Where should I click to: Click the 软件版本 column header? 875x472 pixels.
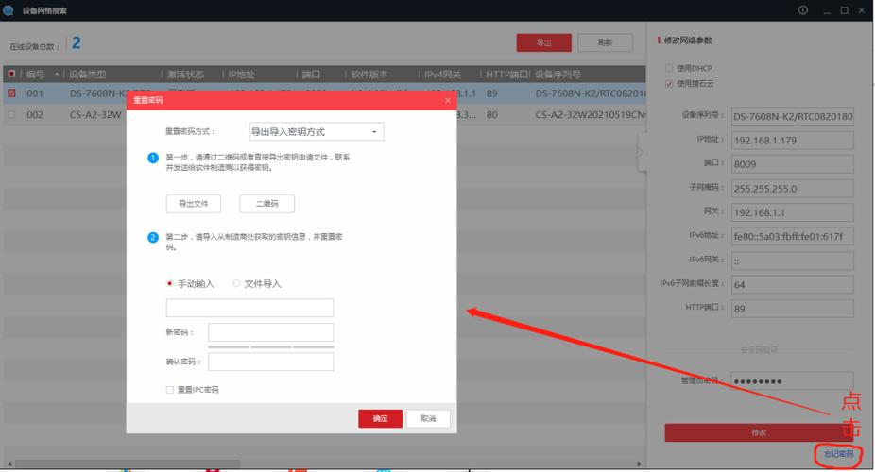369,75
